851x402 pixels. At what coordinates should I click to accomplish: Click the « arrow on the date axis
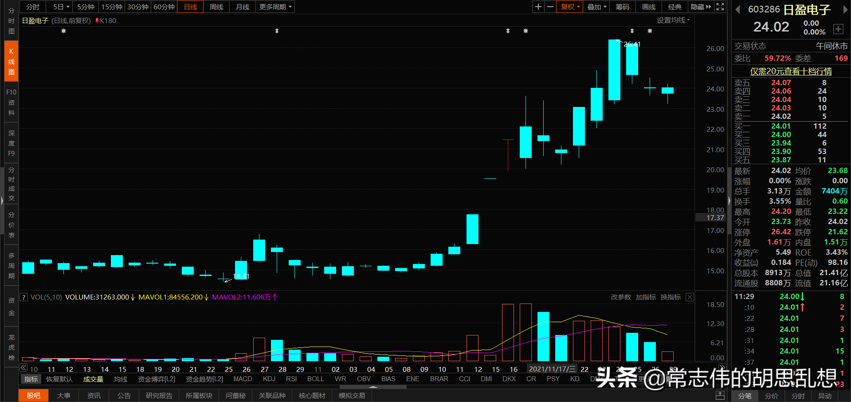[x=23, y=367]
